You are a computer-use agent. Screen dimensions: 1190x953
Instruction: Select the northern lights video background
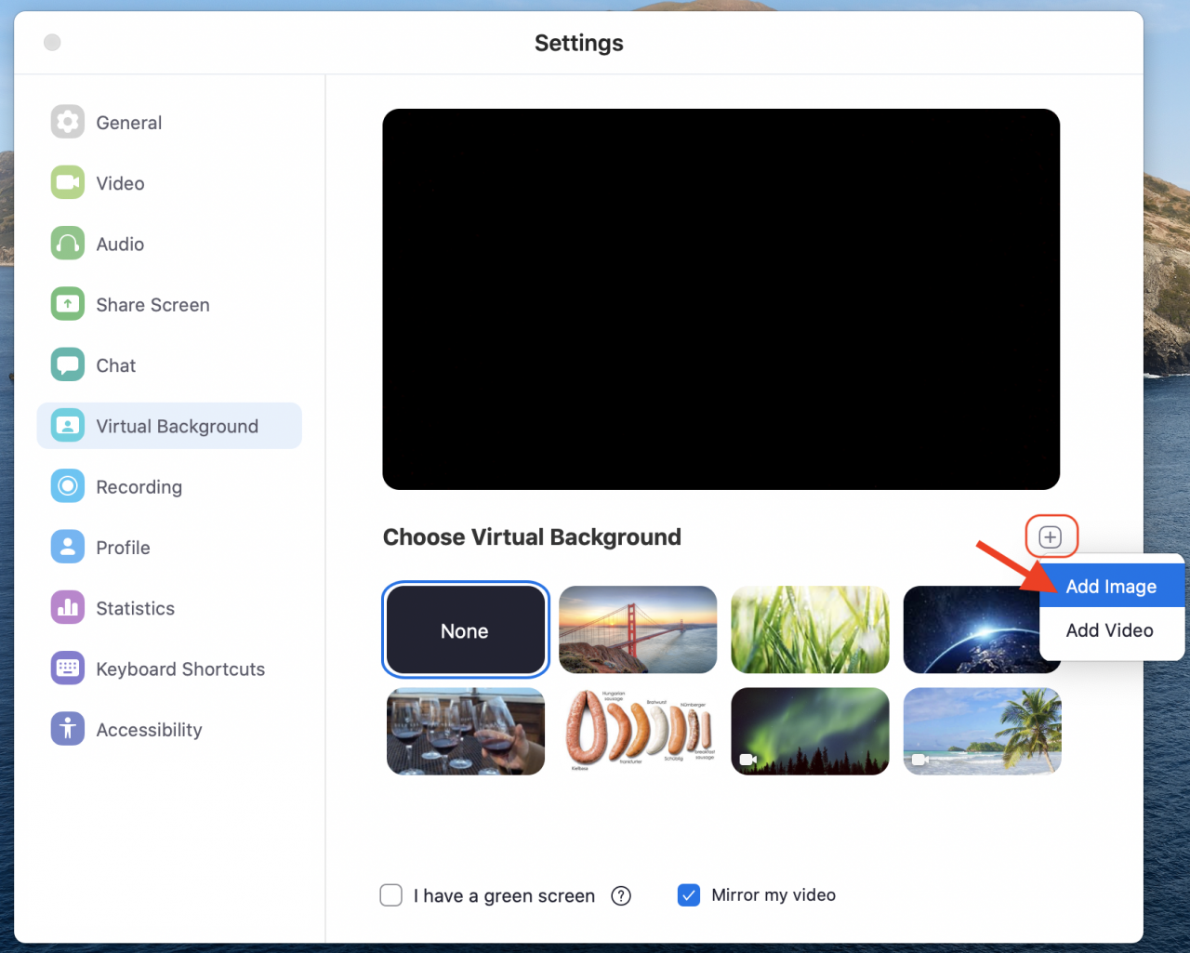point(809,731)
